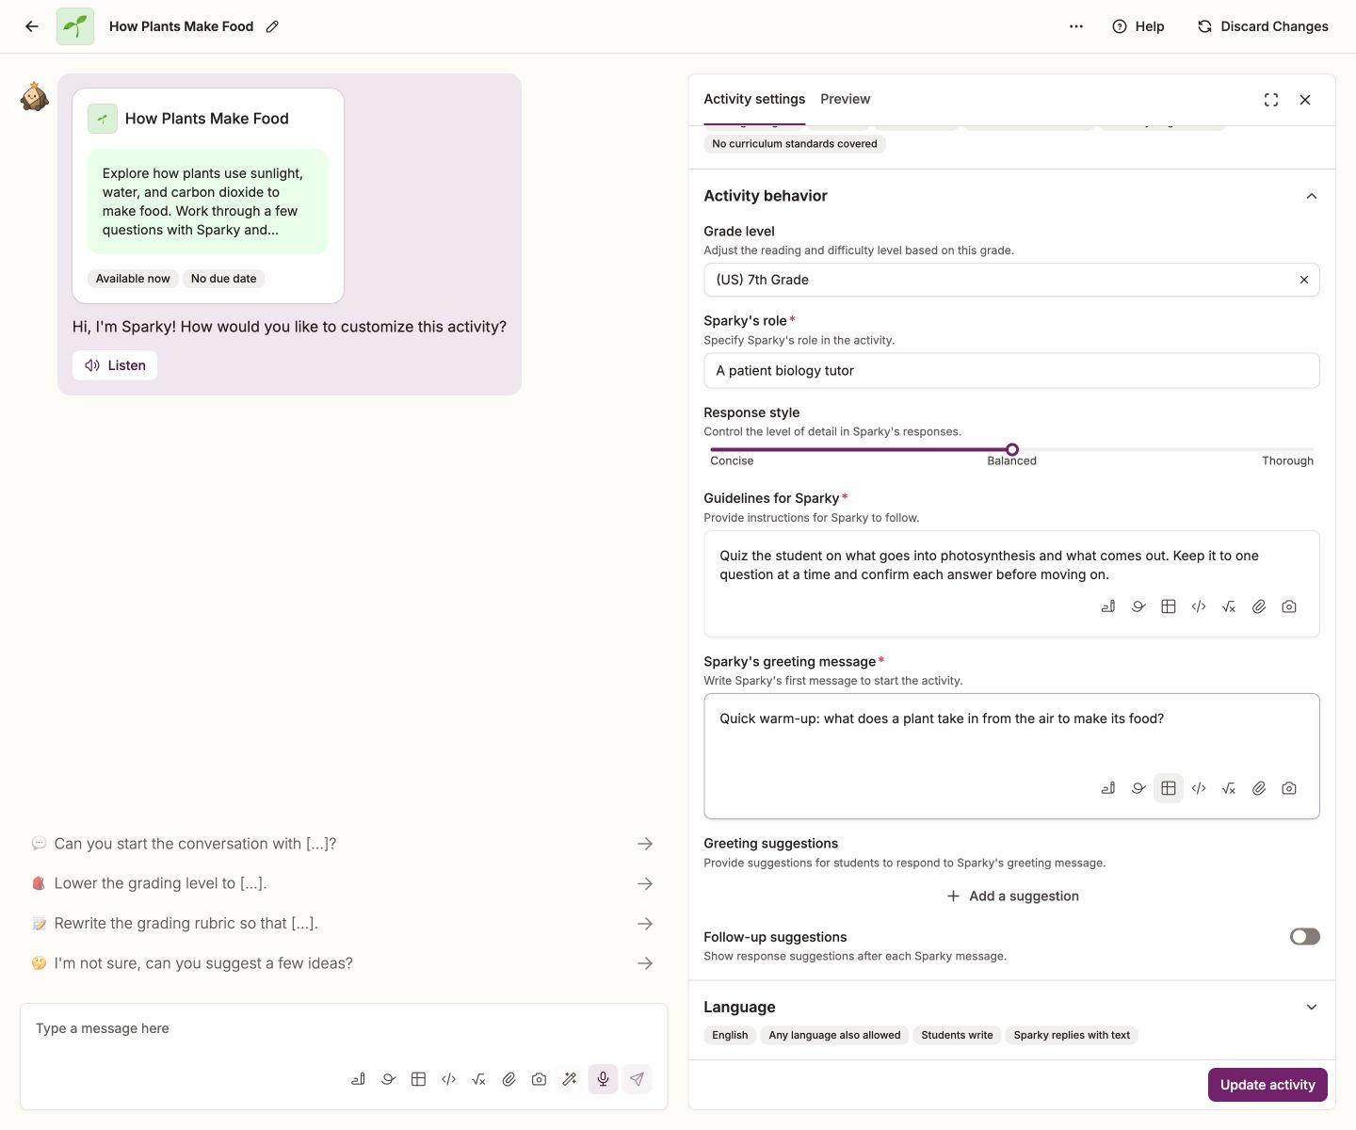Add a math formula in the Guidelines field
Image resolution: width=1356 pixels, height=1130 pixels.
[1229, 606]
